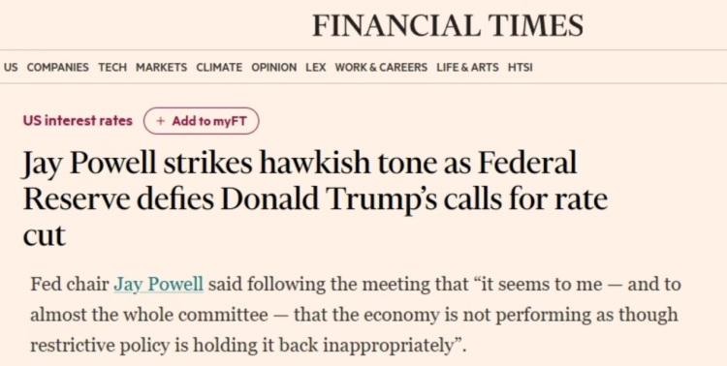Select the Climate menu item
The image size is (727, 366).
[219, 67]
